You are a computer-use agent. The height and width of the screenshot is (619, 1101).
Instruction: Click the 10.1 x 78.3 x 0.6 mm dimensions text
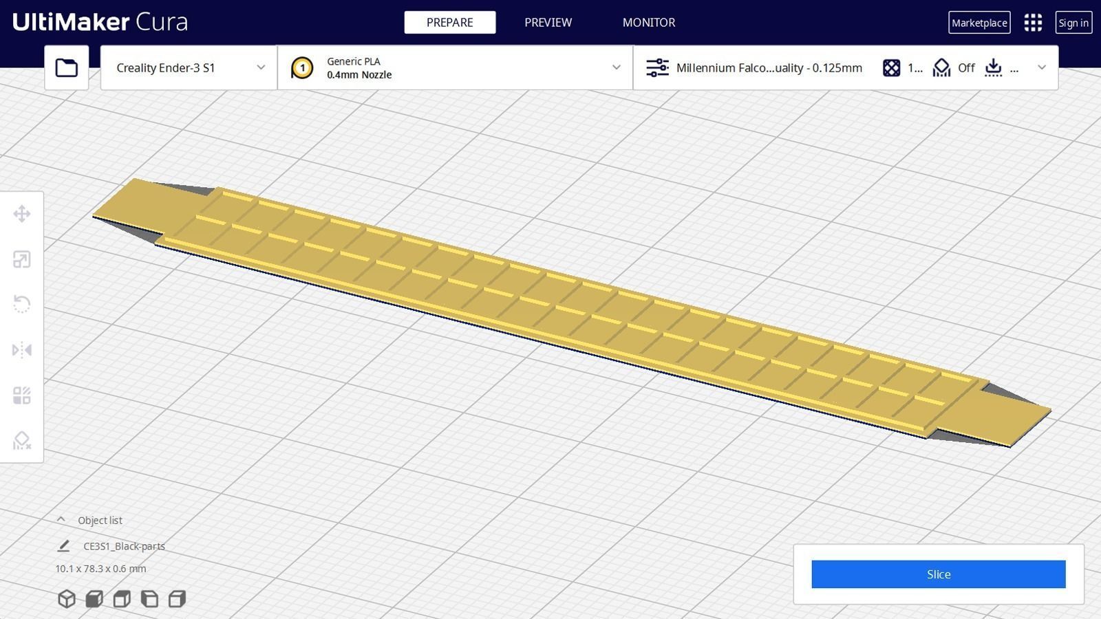pyautogui.click(x=100, y=569)
